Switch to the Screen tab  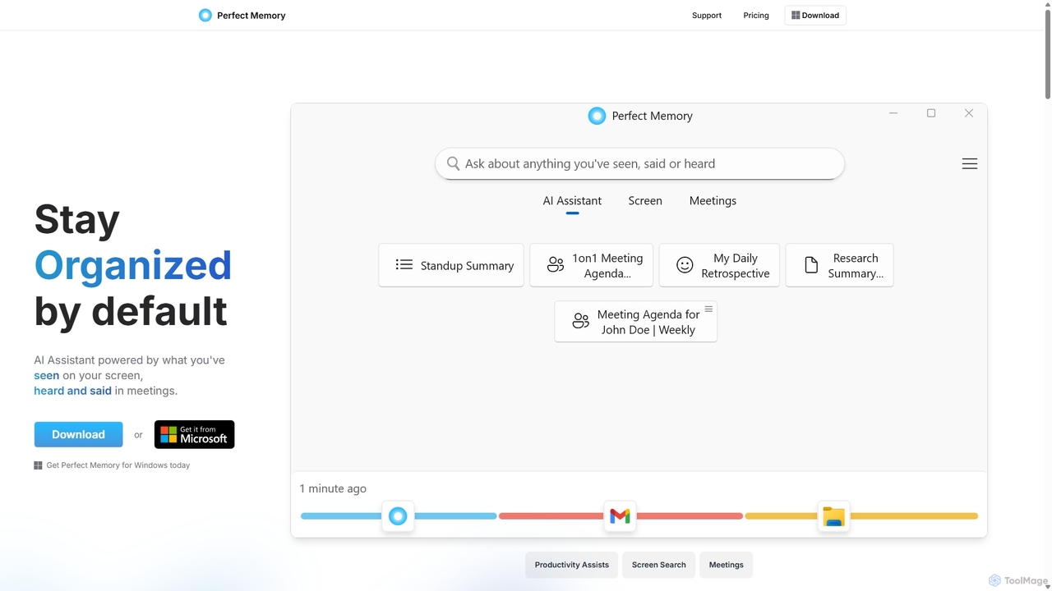pyautogui.click(x=645, y=201)
